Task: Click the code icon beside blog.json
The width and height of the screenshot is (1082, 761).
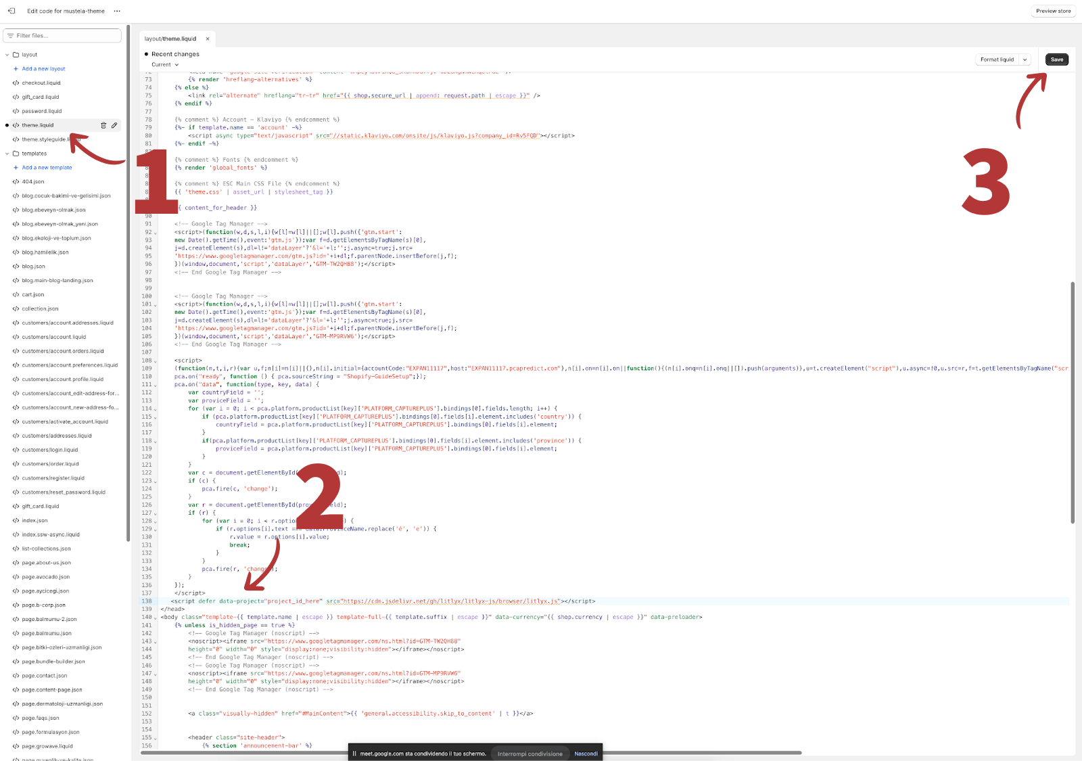Action: (16, 267)
